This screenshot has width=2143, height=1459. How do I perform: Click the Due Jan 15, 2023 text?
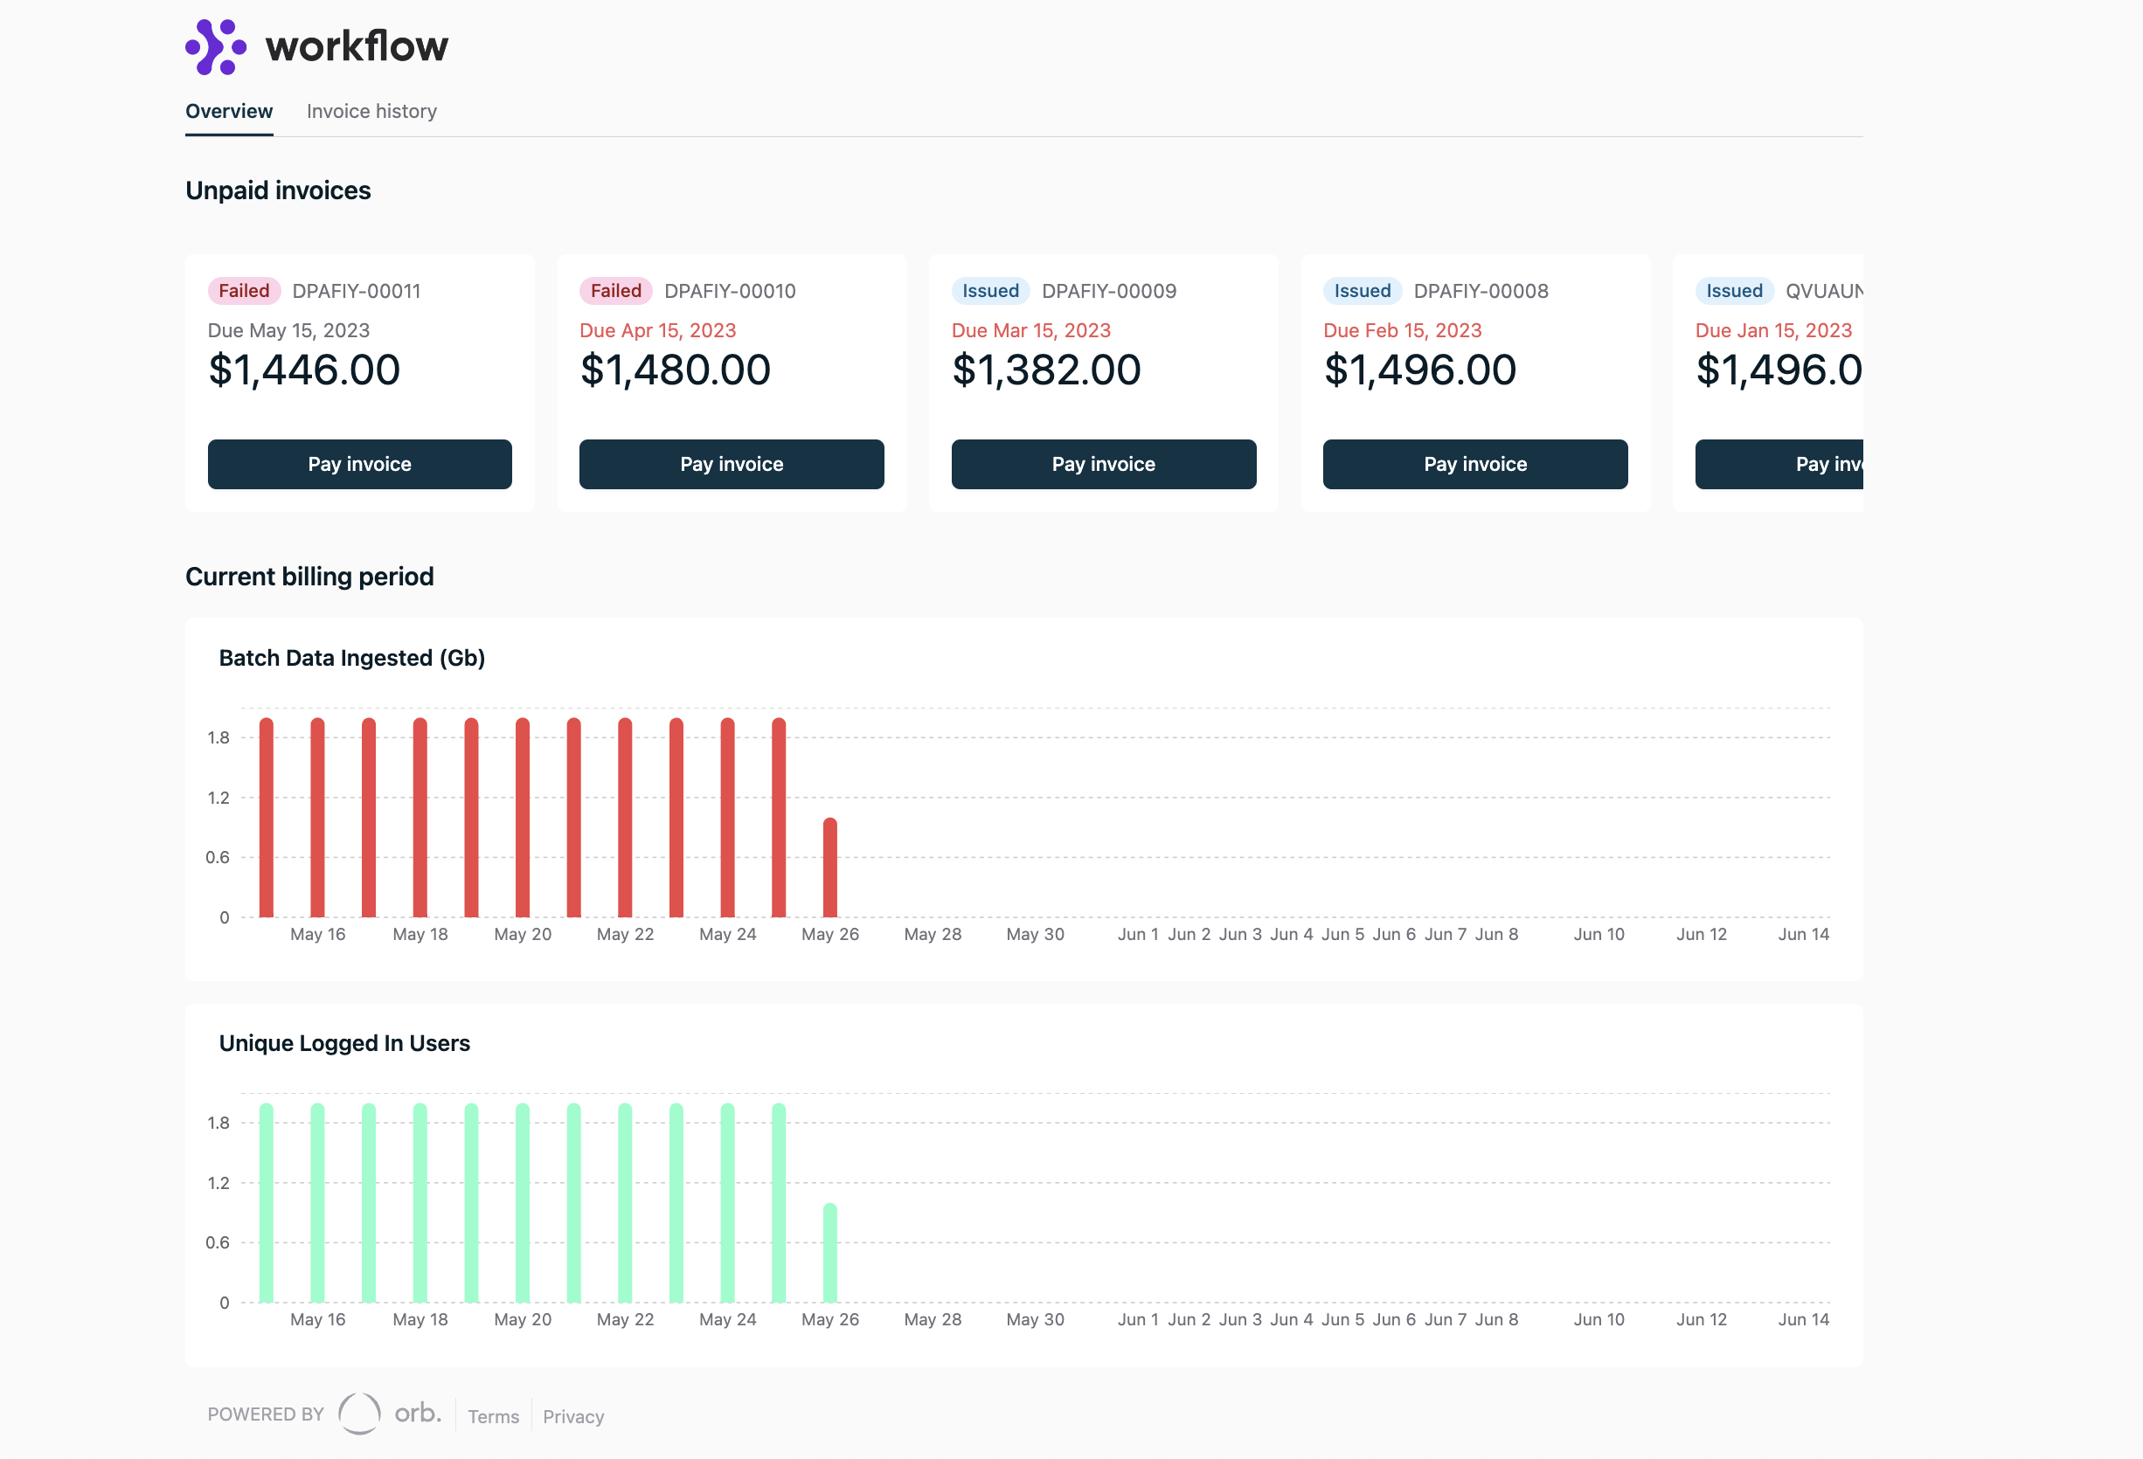coord(1773,330)
